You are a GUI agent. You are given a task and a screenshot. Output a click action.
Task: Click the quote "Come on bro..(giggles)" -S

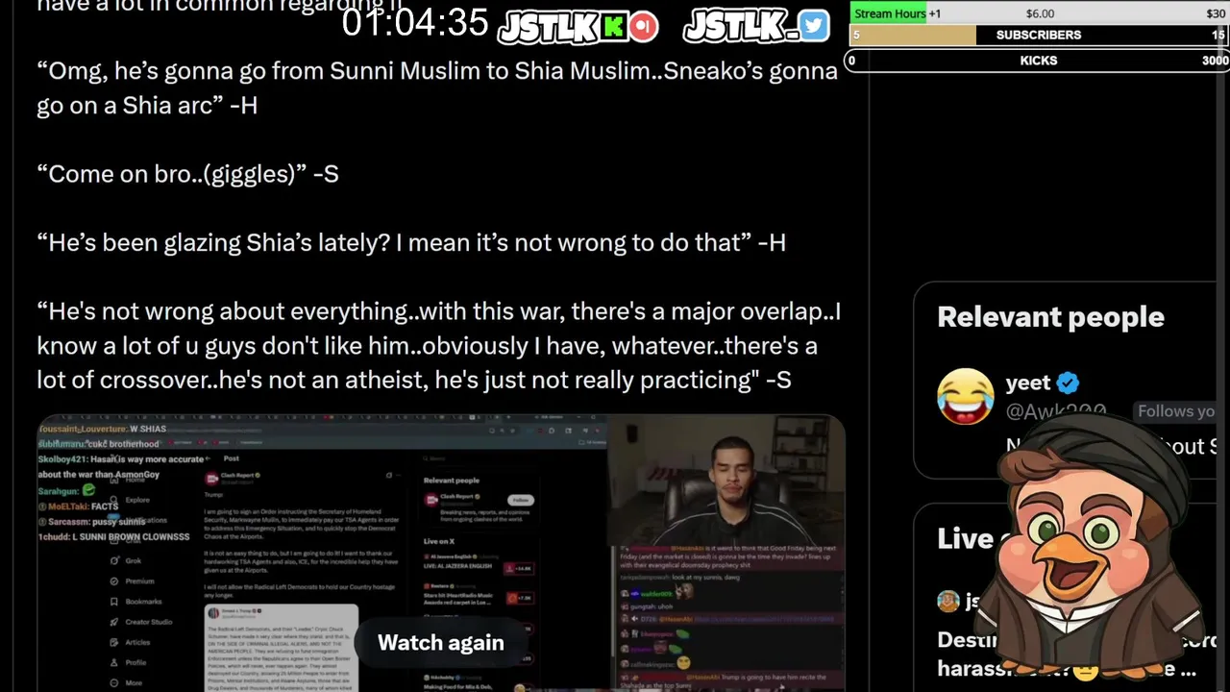pos(187,174)
